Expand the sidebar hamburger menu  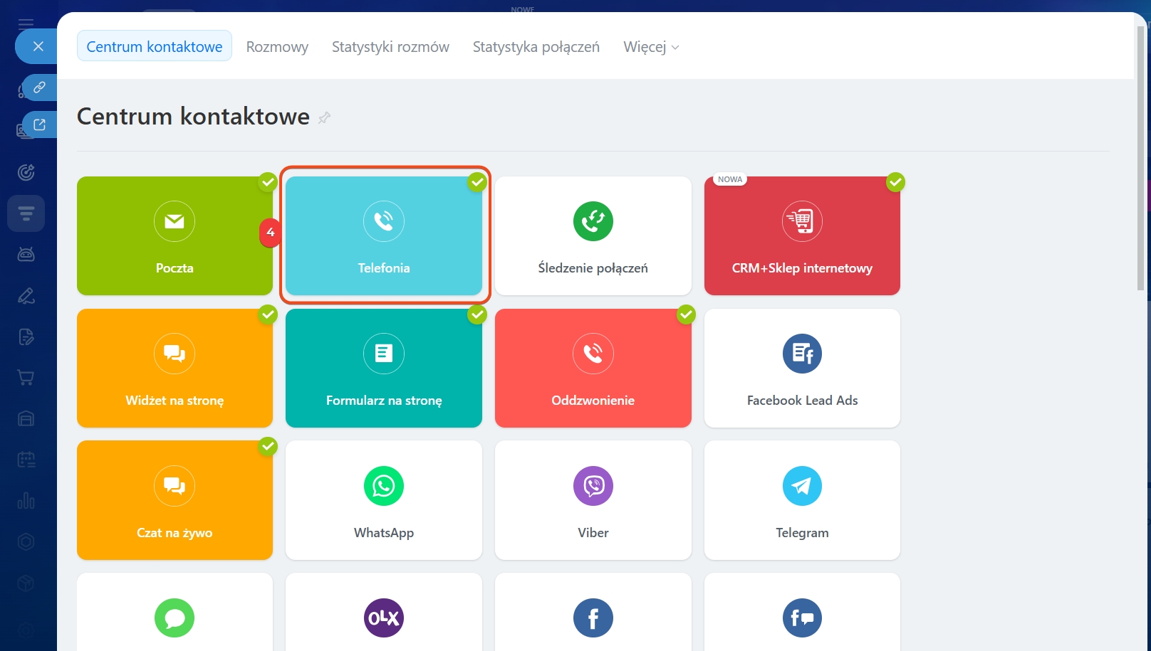tap(26, 22)
